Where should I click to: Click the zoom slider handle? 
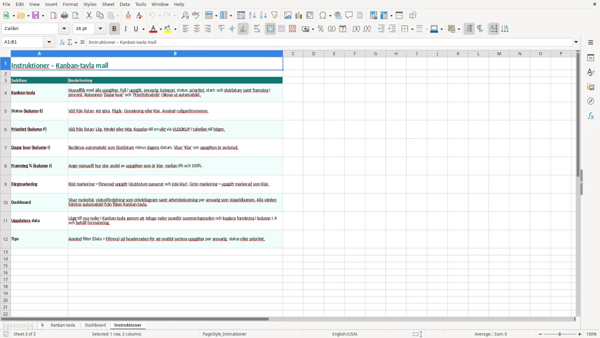click(559, 334)
